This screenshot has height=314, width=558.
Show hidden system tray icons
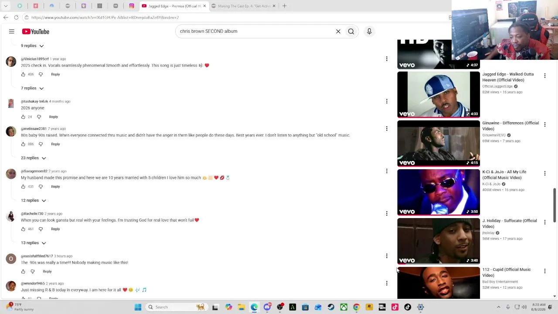click(x=499, y=307)
